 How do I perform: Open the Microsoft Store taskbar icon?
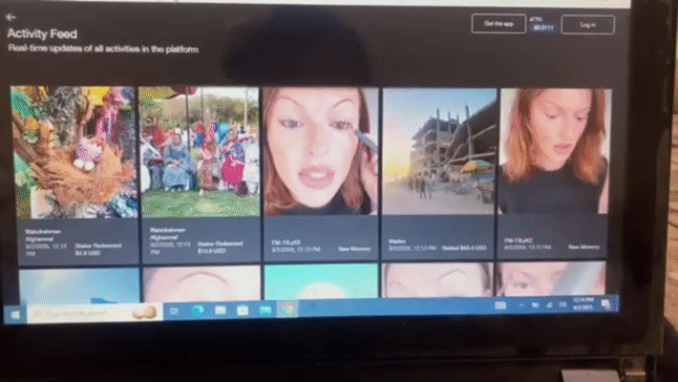pos(243,309)
